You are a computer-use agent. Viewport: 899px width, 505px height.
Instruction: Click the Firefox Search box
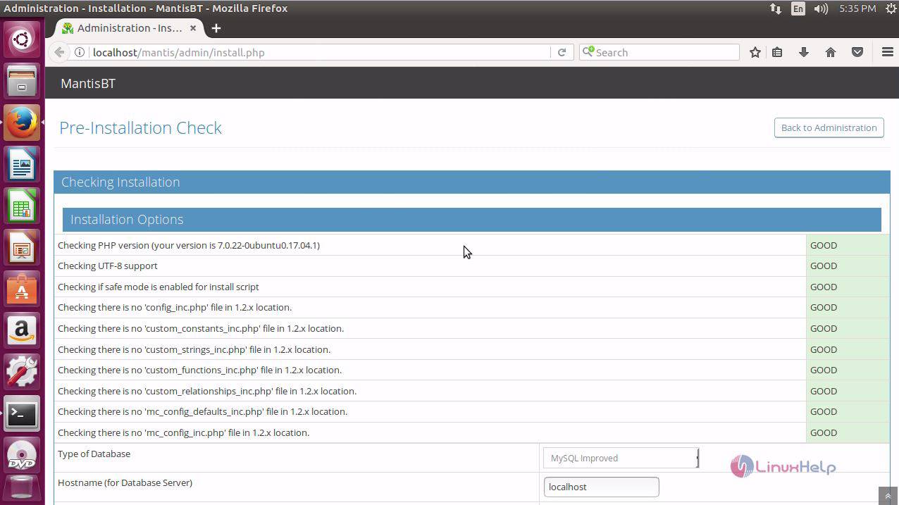point(659,52)
